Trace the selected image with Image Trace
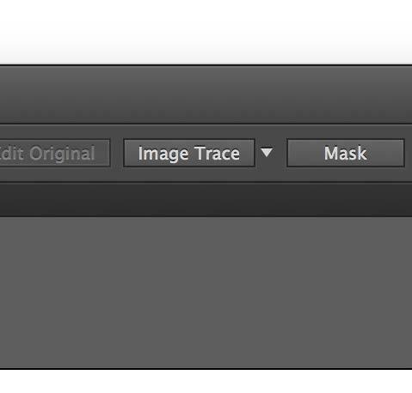This screenshot has width=412, height=393. point(189,153)
